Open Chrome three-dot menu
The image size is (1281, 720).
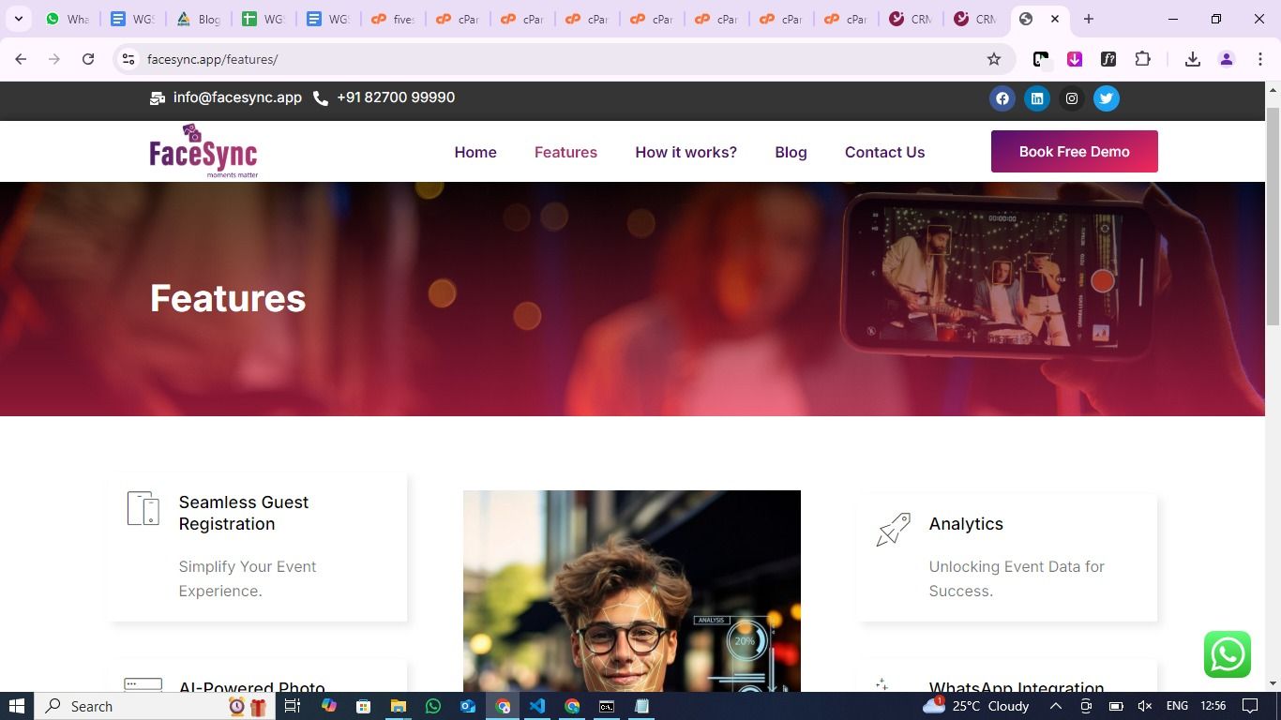(x=1260, y=59)
